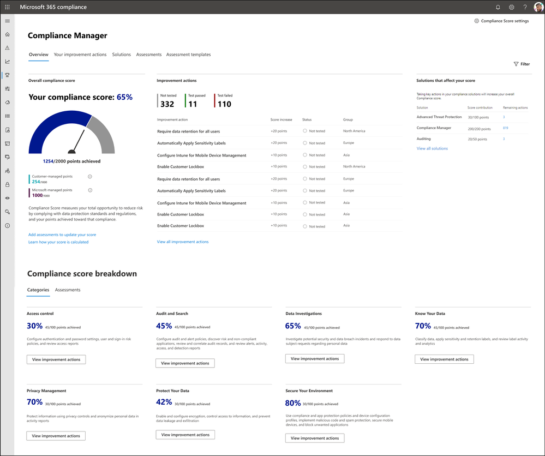The image size is (545, 456).
Task: Open the locked-document sidebar icon
Action: click(x=7, y=130)
